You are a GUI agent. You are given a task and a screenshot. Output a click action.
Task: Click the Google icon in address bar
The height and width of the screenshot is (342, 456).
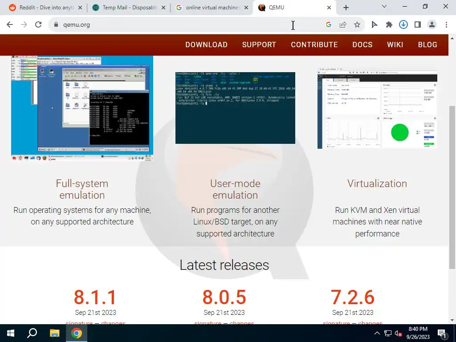point(329,25)
